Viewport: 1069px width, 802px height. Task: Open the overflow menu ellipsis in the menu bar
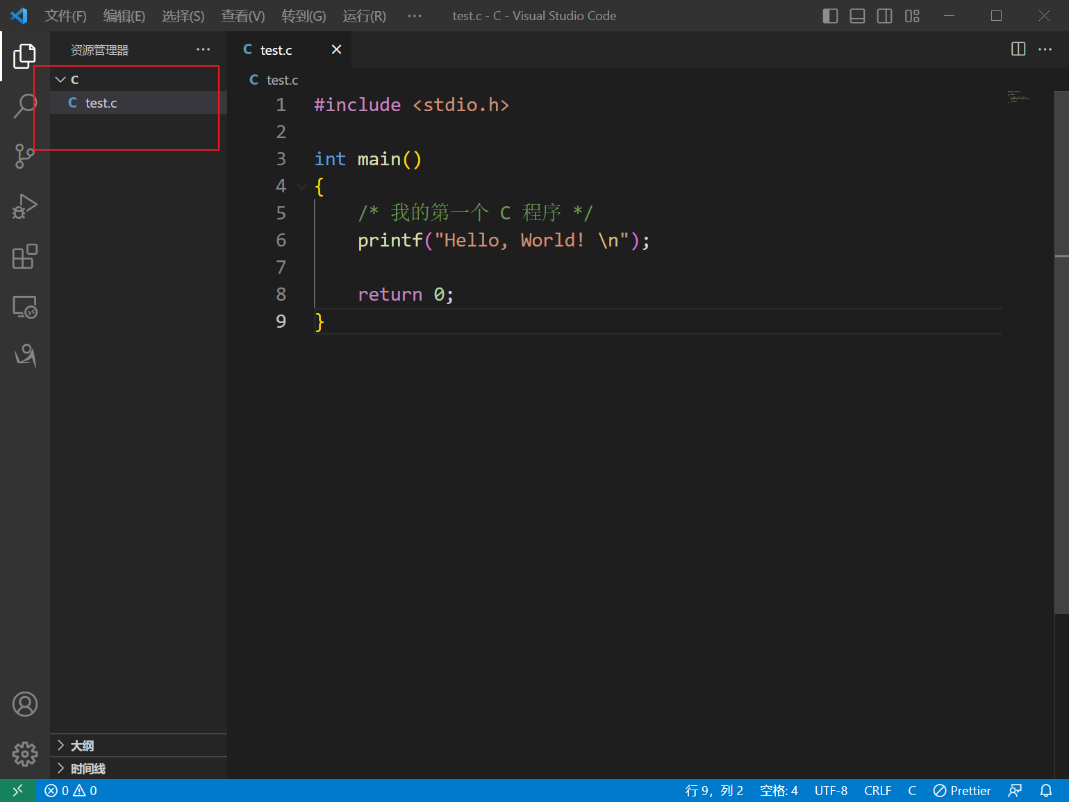point(415,16)
